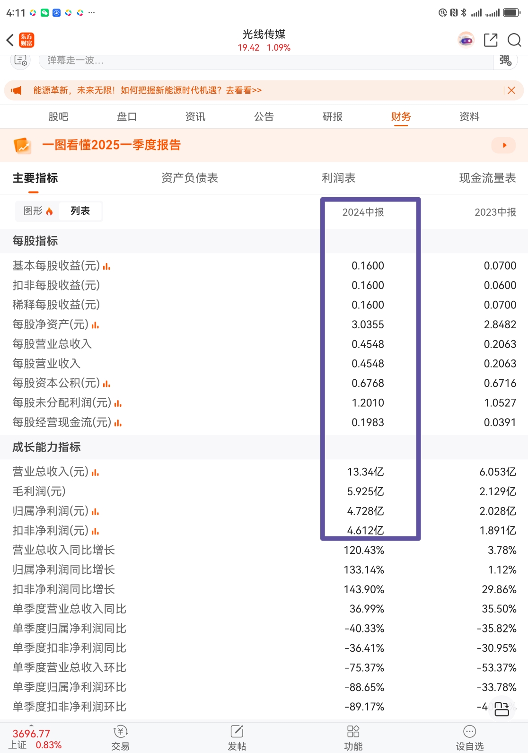Open the 东方财富 logo icon

coord(26,40)
